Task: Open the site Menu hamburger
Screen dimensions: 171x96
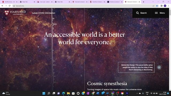Action: tap(160, 13)
